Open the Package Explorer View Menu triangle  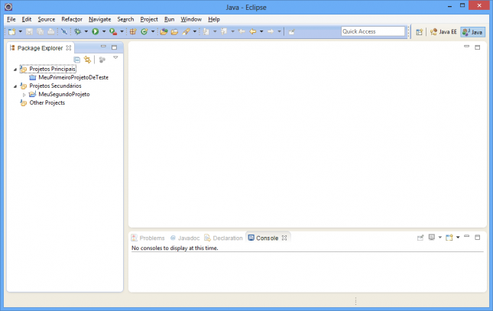pyautogui.click(x=115, y=57)
